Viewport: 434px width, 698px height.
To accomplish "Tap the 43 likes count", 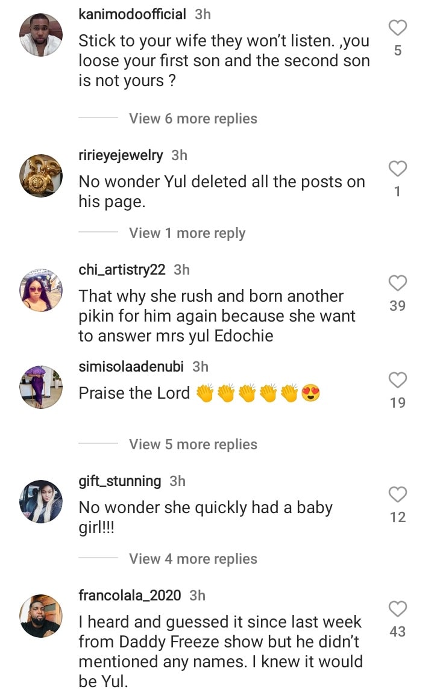I will tap(397, 632).
